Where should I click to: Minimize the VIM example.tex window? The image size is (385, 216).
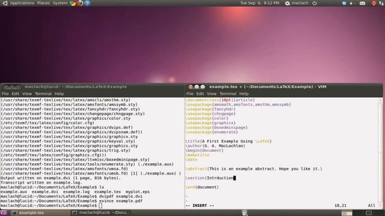tap(197, 86)
